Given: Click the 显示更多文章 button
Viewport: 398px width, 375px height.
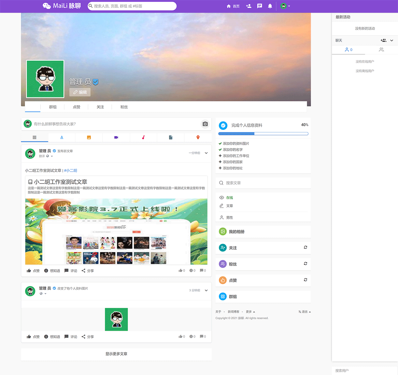Looking at the screenshot, I should click(x=116, y=354).
